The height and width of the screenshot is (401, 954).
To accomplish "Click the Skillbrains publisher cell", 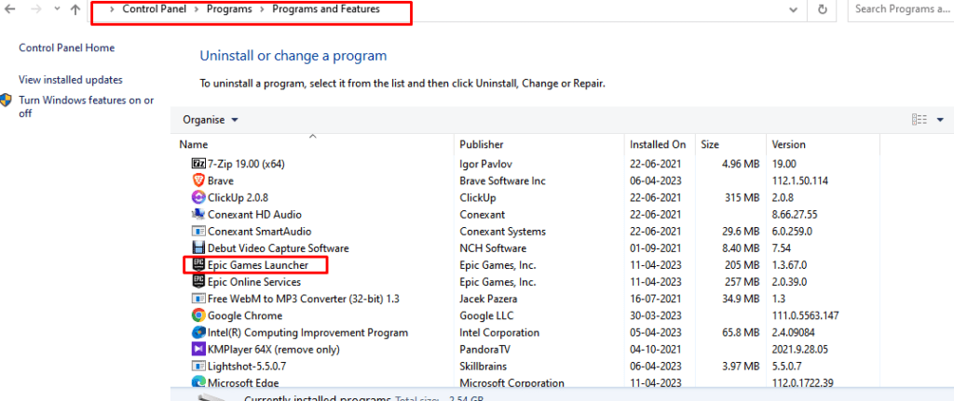I will pos(484,367).
